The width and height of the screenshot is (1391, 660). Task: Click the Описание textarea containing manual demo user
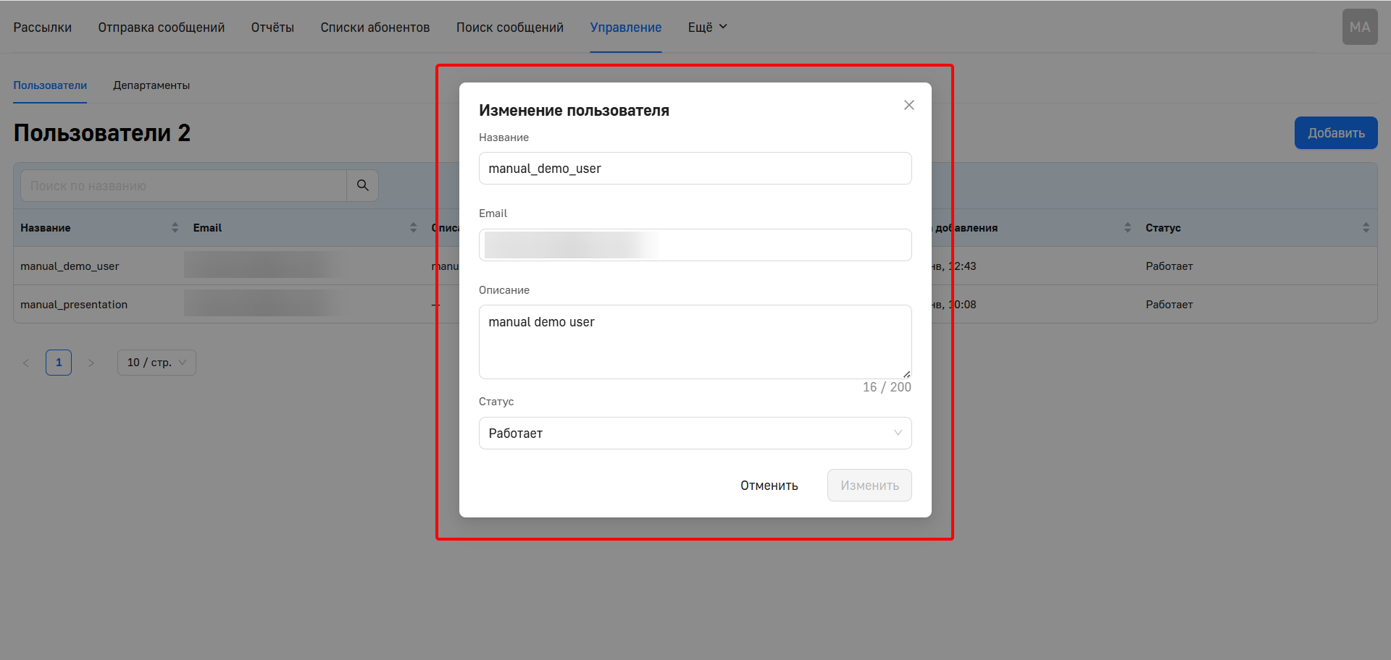point(695,342)
